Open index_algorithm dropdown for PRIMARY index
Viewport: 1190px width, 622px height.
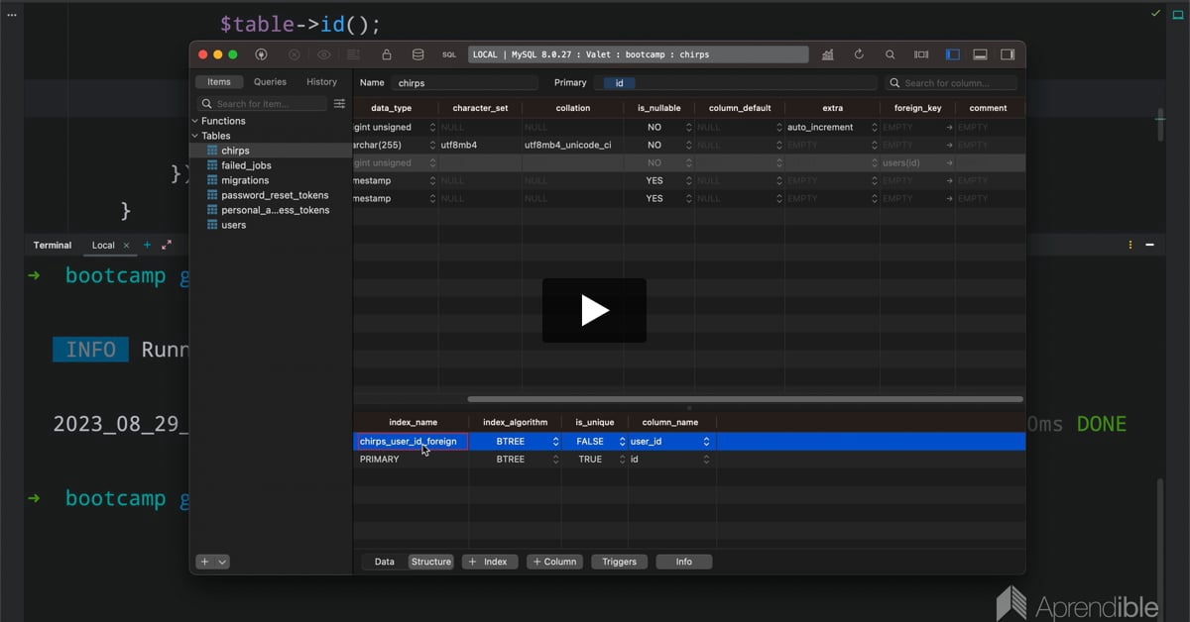pos(555,460)
